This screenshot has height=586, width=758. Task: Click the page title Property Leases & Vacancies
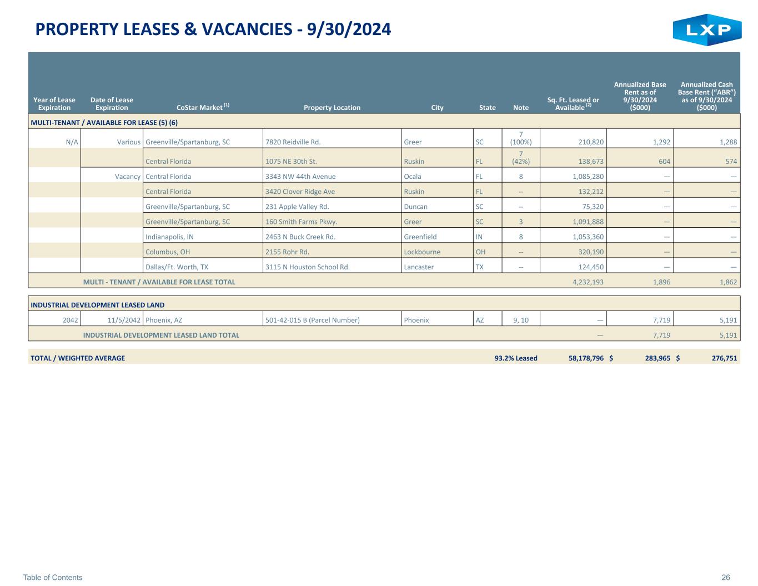(x=213, y=29)
